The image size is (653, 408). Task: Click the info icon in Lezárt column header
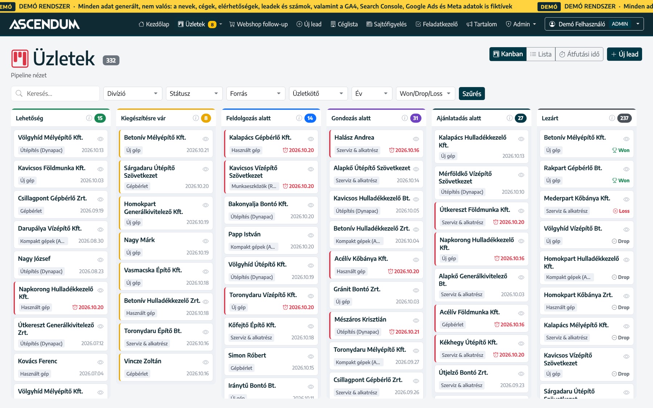(x=612, y=118)
